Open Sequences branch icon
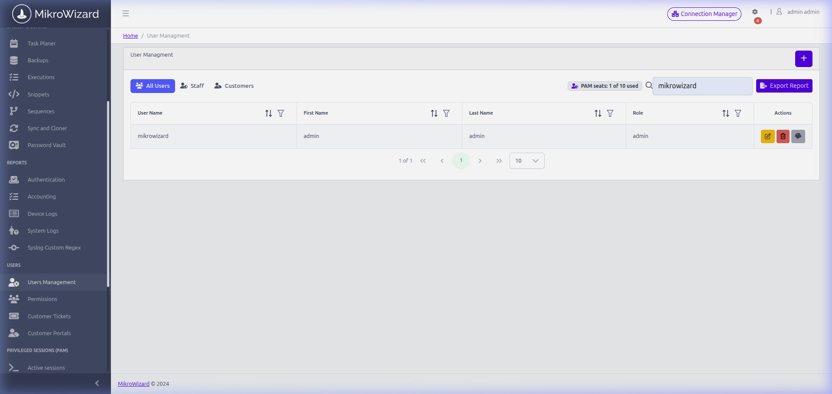This screenshot has height=394, width=832. point(14,111)
